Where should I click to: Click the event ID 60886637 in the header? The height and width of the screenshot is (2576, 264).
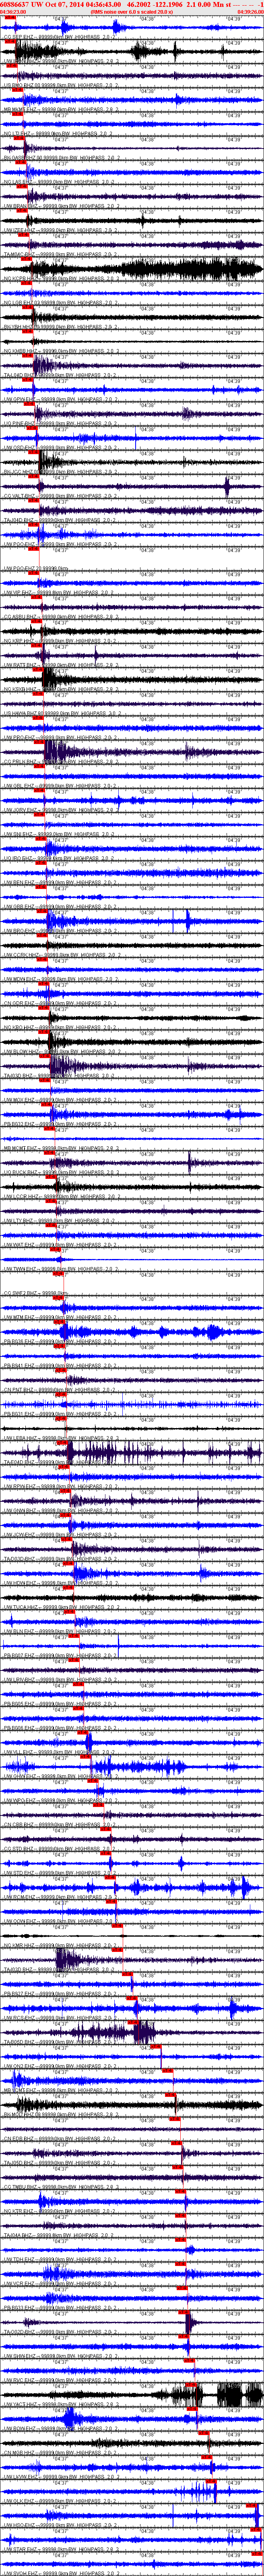click(x=15, y=4)
